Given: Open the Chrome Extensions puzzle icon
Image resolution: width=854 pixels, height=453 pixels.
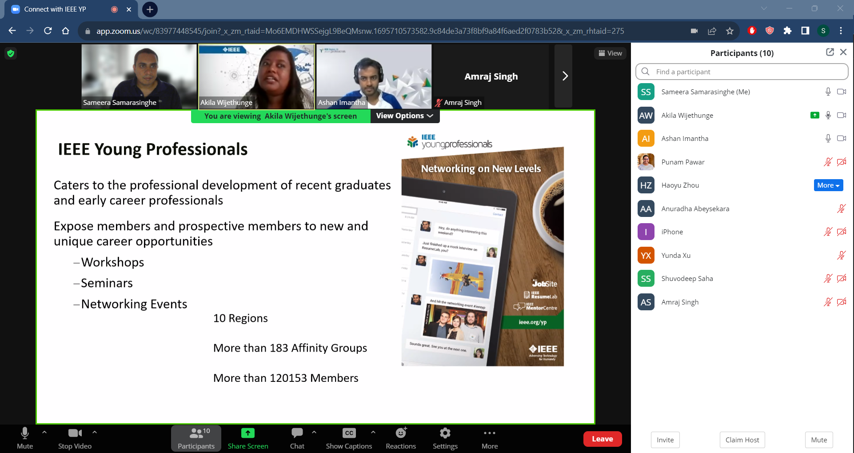Looking at the screenshot, I should click(787, 31).
